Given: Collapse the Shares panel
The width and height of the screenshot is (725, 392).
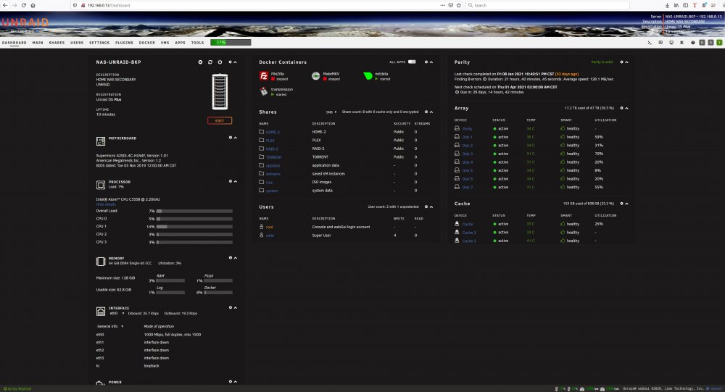Looking at the screenshot, I should 431,112.
